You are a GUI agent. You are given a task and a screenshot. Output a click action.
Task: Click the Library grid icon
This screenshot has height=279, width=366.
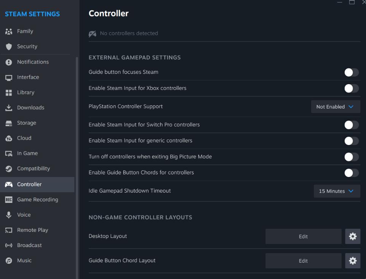click(x=9, y=93)
